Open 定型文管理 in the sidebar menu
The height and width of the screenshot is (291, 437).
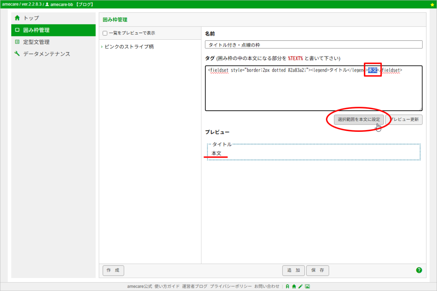[36, 42]
